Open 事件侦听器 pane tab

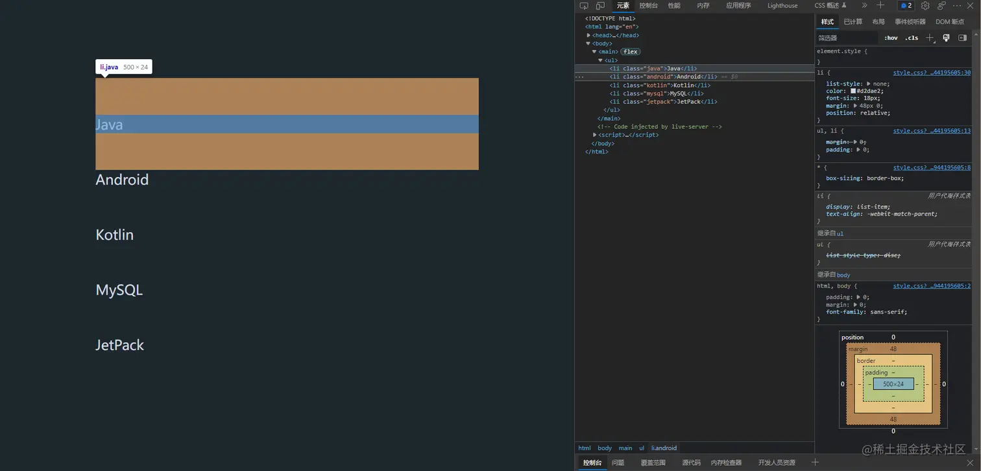pyautogui.click(x=910, y=22)
